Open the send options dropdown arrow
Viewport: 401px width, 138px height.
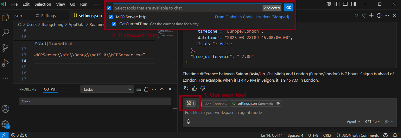pos(392,122)
